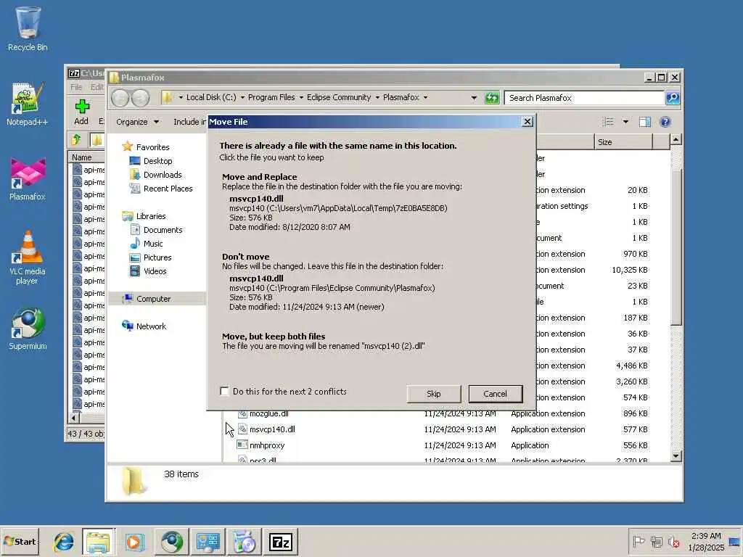743x557 pixels.
Task: Open the Recycle Bin desktop icon
Action: [x=28, y=29]
